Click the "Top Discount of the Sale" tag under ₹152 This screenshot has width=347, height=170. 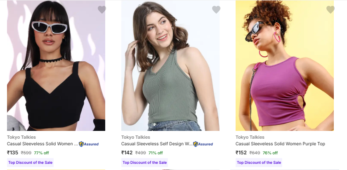pos(259,163)
